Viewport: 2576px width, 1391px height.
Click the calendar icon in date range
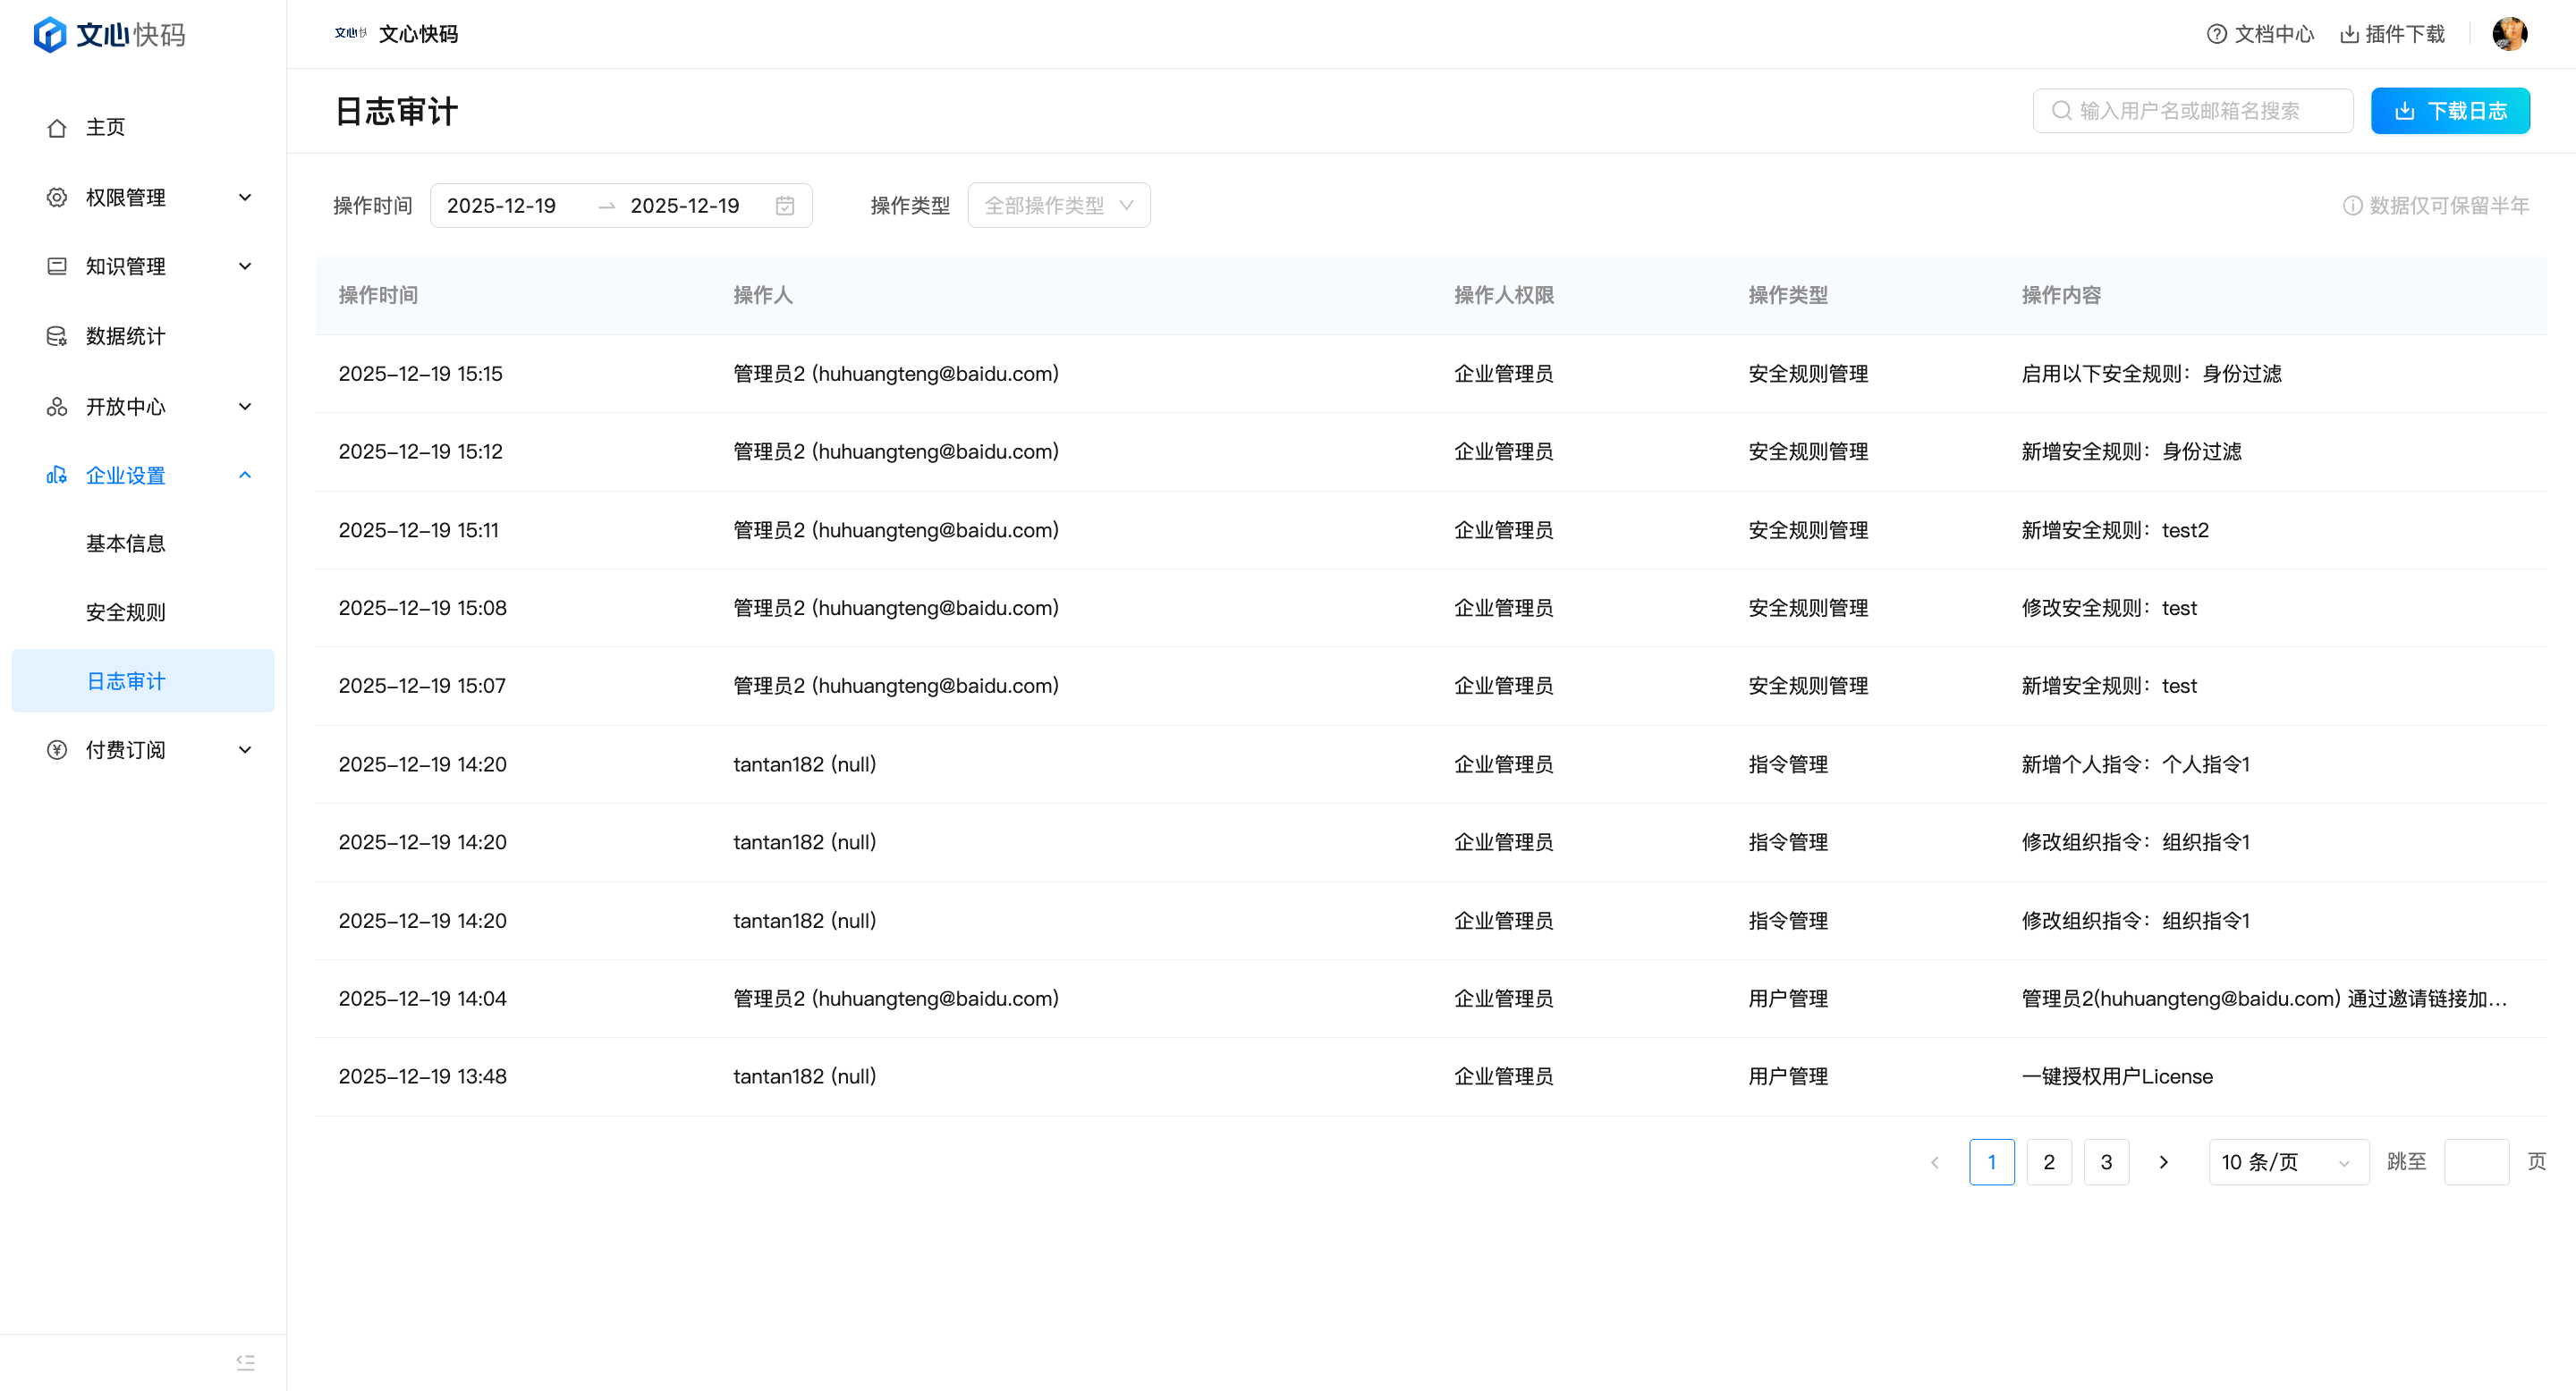tap(785, 206)
